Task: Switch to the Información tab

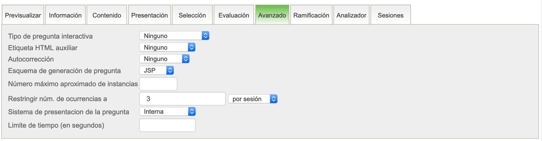Action: click(65, 15)
